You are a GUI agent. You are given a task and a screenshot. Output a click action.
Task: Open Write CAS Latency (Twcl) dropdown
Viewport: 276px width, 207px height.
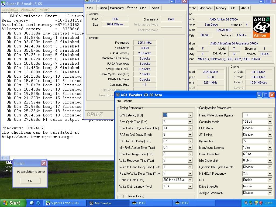tap(190, 187)
